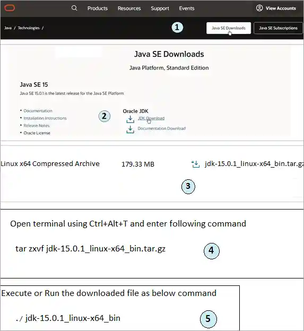
Task: Open the search magnifier icon
Action: coord(74,8)
